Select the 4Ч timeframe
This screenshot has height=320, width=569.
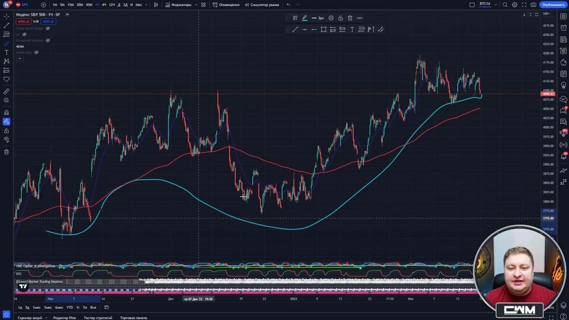point(104,5)
